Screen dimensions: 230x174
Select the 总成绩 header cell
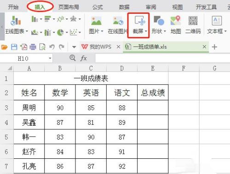click(153, 93)
